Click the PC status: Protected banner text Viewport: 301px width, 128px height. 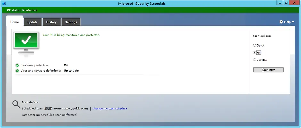(22, 10)
